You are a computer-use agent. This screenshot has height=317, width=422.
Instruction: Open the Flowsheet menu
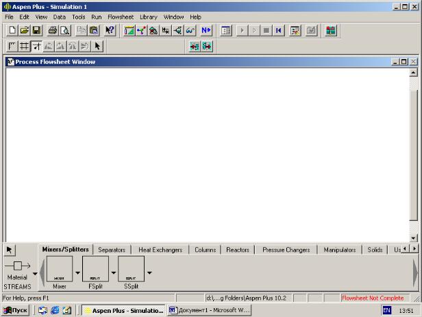coord(121,17)
